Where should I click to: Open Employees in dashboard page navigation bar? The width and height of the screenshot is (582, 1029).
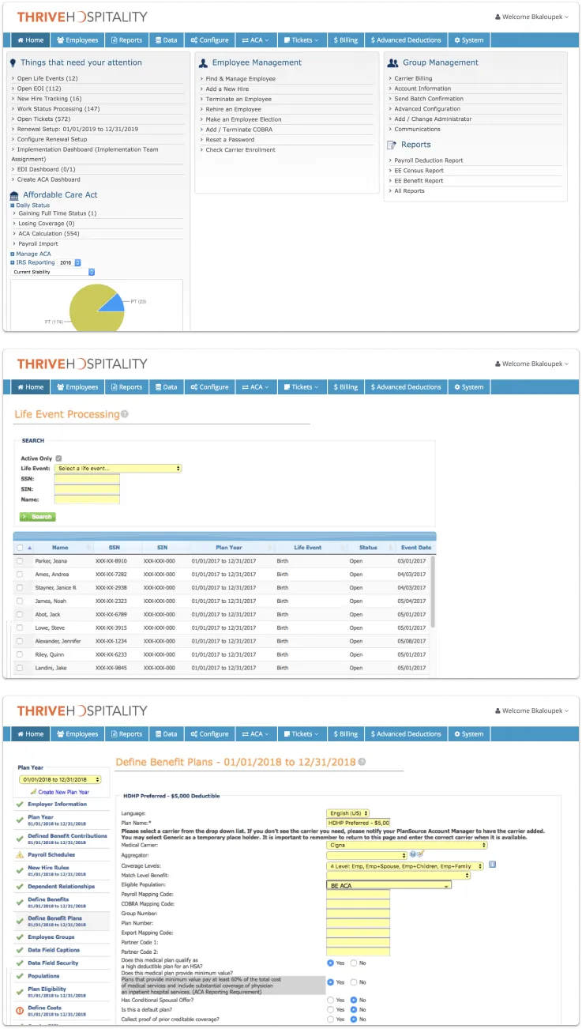pyautogui.click(x=77, y=40)
